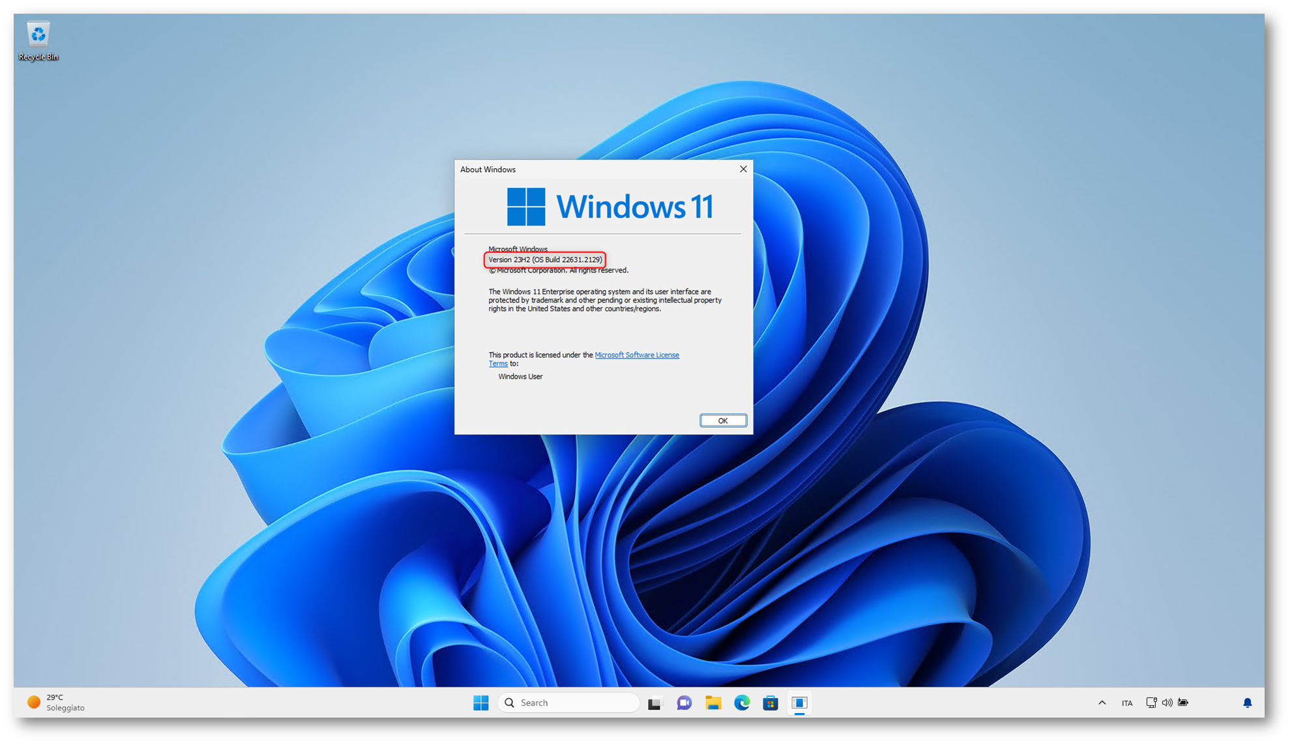The height and width of the screenshot is (745, 1292).
Task: Open the weather widget showing 29°C
Action: 56,703
